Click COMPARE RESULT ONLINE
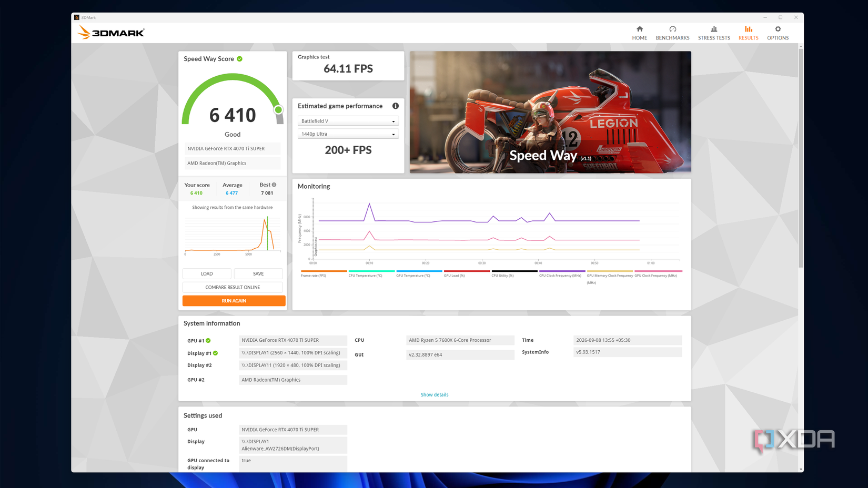Screen dimensions: 868x488 point(233,287)
